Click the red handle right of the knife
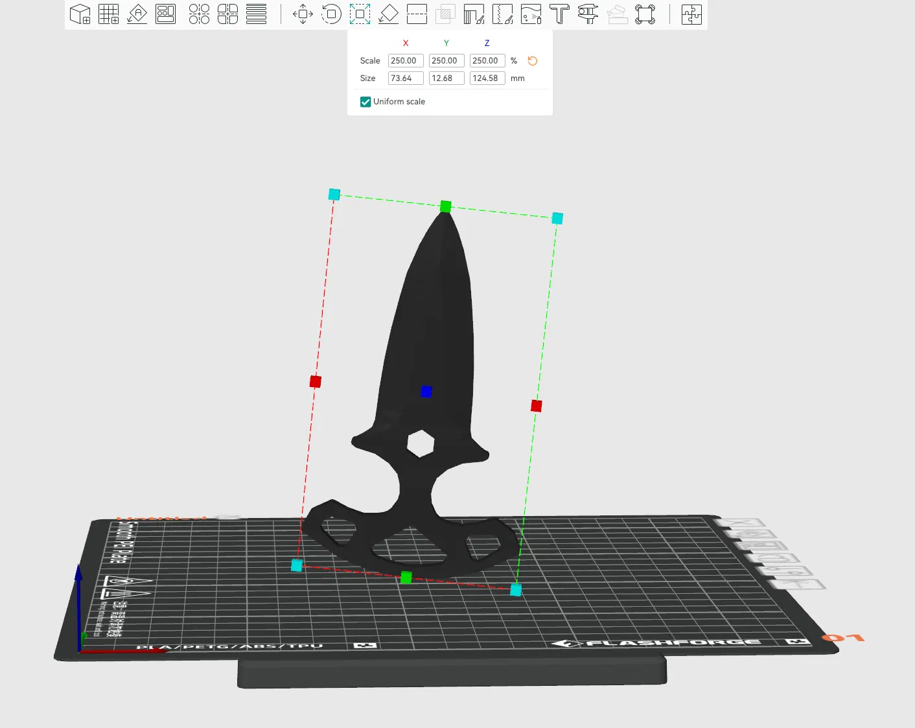The width and height of the screenshot is (915, 728). (x=536, y=406)
